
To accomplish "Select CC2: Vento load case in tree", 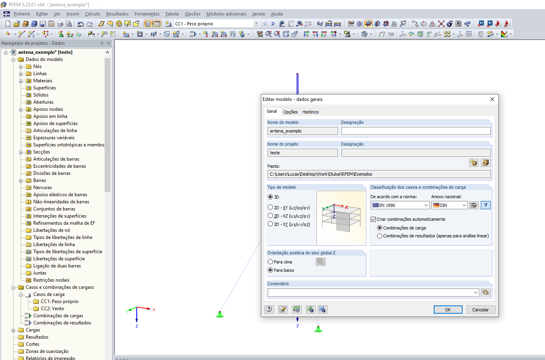I will click(52, 309).
